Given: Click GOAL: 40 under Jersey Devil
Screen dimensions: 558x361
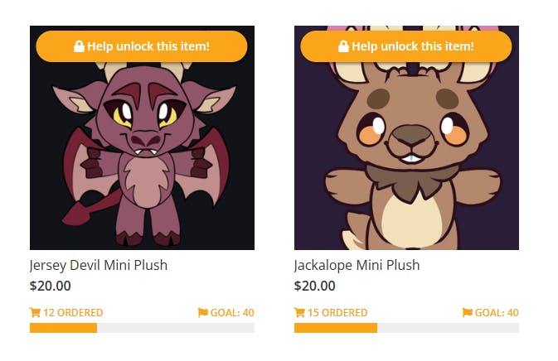Looking at the screenshot, I should 232,313.
